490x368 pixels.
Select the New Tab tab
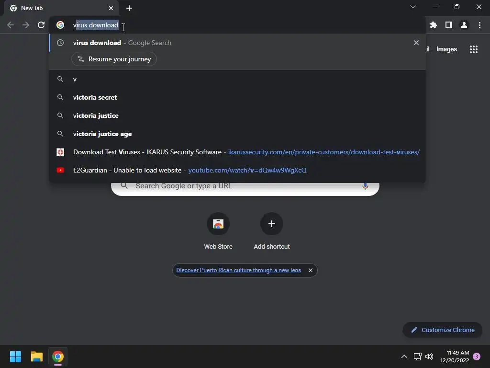click(x=61, y=8)
